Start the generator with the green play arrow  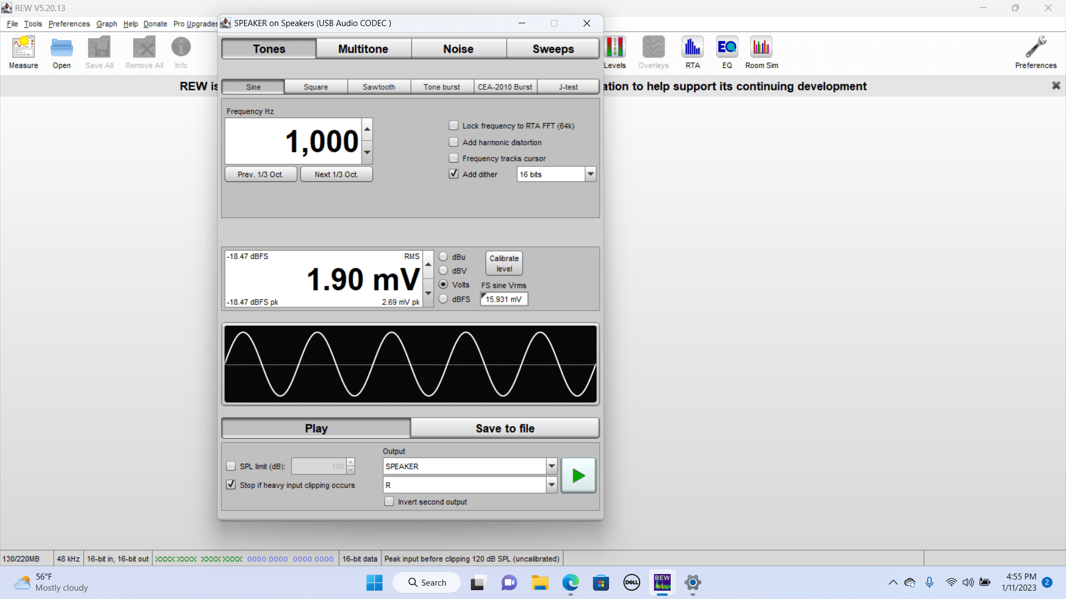[579, 475]
